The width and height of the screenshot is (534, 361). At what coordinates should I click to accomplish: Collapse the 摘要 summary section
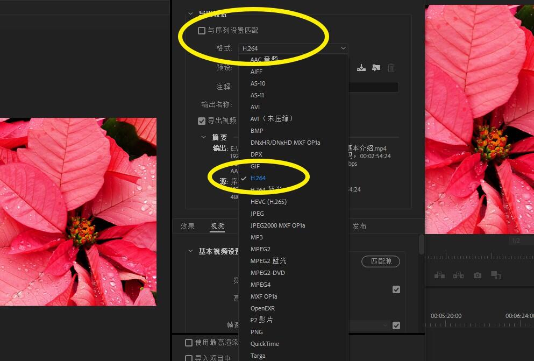point(203,137)
